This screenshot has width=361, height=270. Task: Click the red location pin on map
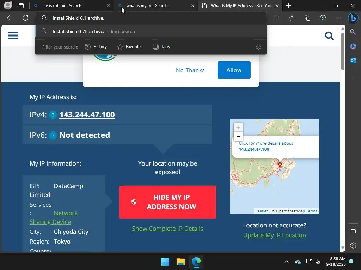coord(280,165)
